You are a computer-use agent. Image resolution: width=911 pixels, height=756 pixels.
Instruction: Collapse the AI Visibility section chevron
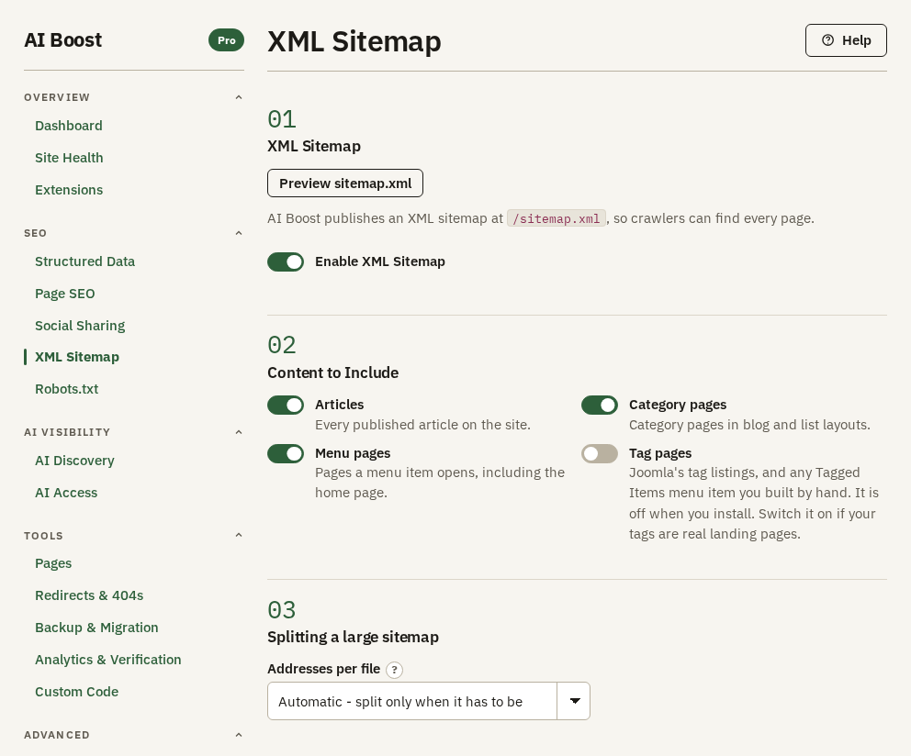[x=238, y=432]
